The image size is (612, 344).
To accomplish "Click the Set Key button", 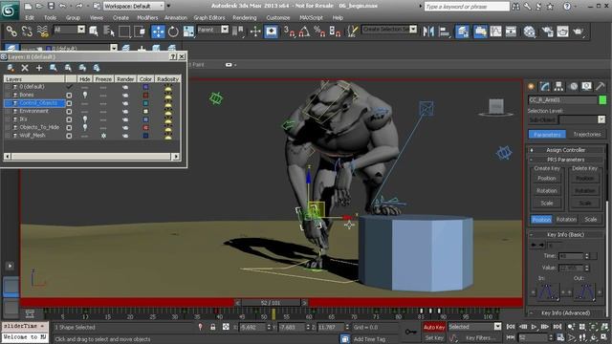I will (434, 337).
